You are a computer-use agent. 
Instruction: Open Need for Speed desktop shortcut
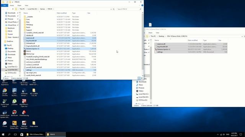(24, 125)
